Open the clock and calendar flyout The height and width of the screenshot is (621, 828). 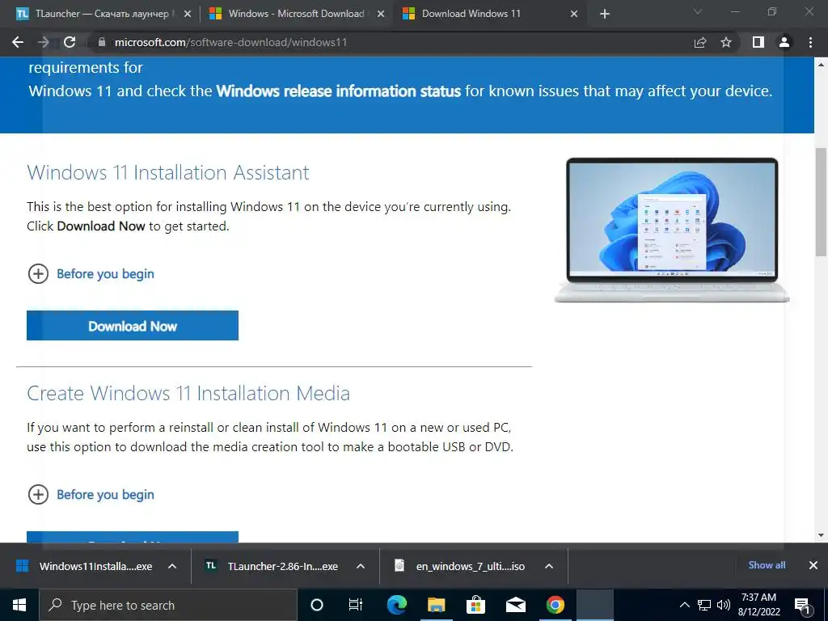759,605
